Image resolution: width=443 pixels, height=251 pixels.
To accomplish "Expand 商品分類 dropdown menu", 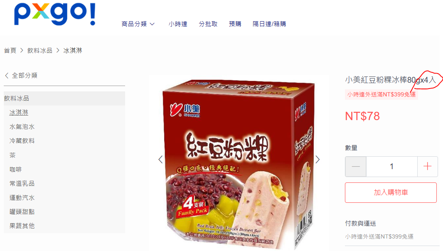I will (138, 24).
